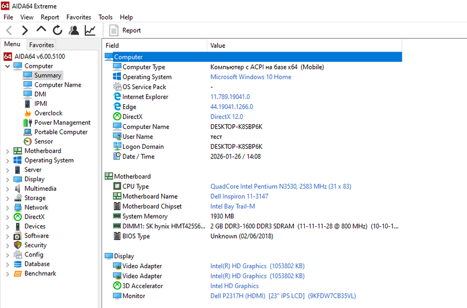Click the DESKTOP-K8SBP6K Computer Name value
This screenshot has width=467, height=308.
[236, 127]
